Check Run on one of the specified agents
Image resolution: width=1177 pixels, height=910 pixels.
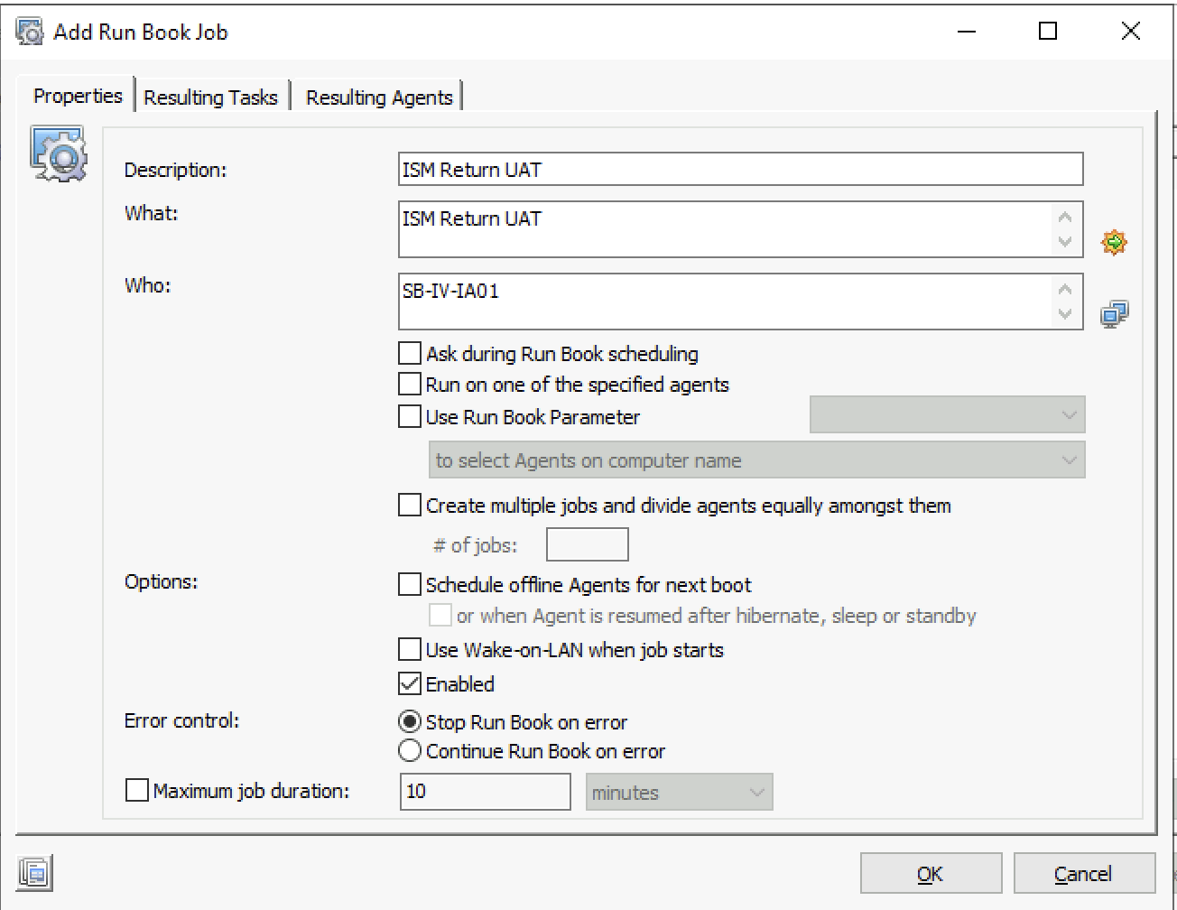tap(410, 385)
